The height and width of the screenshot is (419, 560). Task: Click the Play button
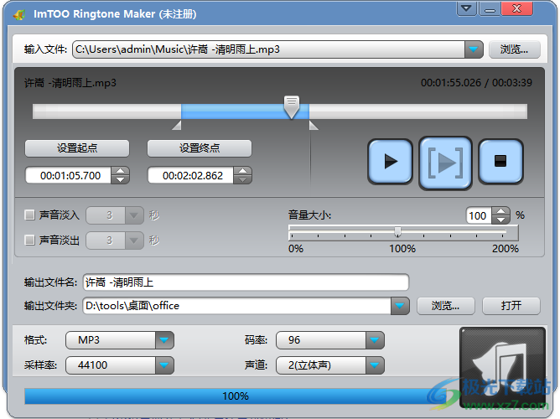pos(390,162)
